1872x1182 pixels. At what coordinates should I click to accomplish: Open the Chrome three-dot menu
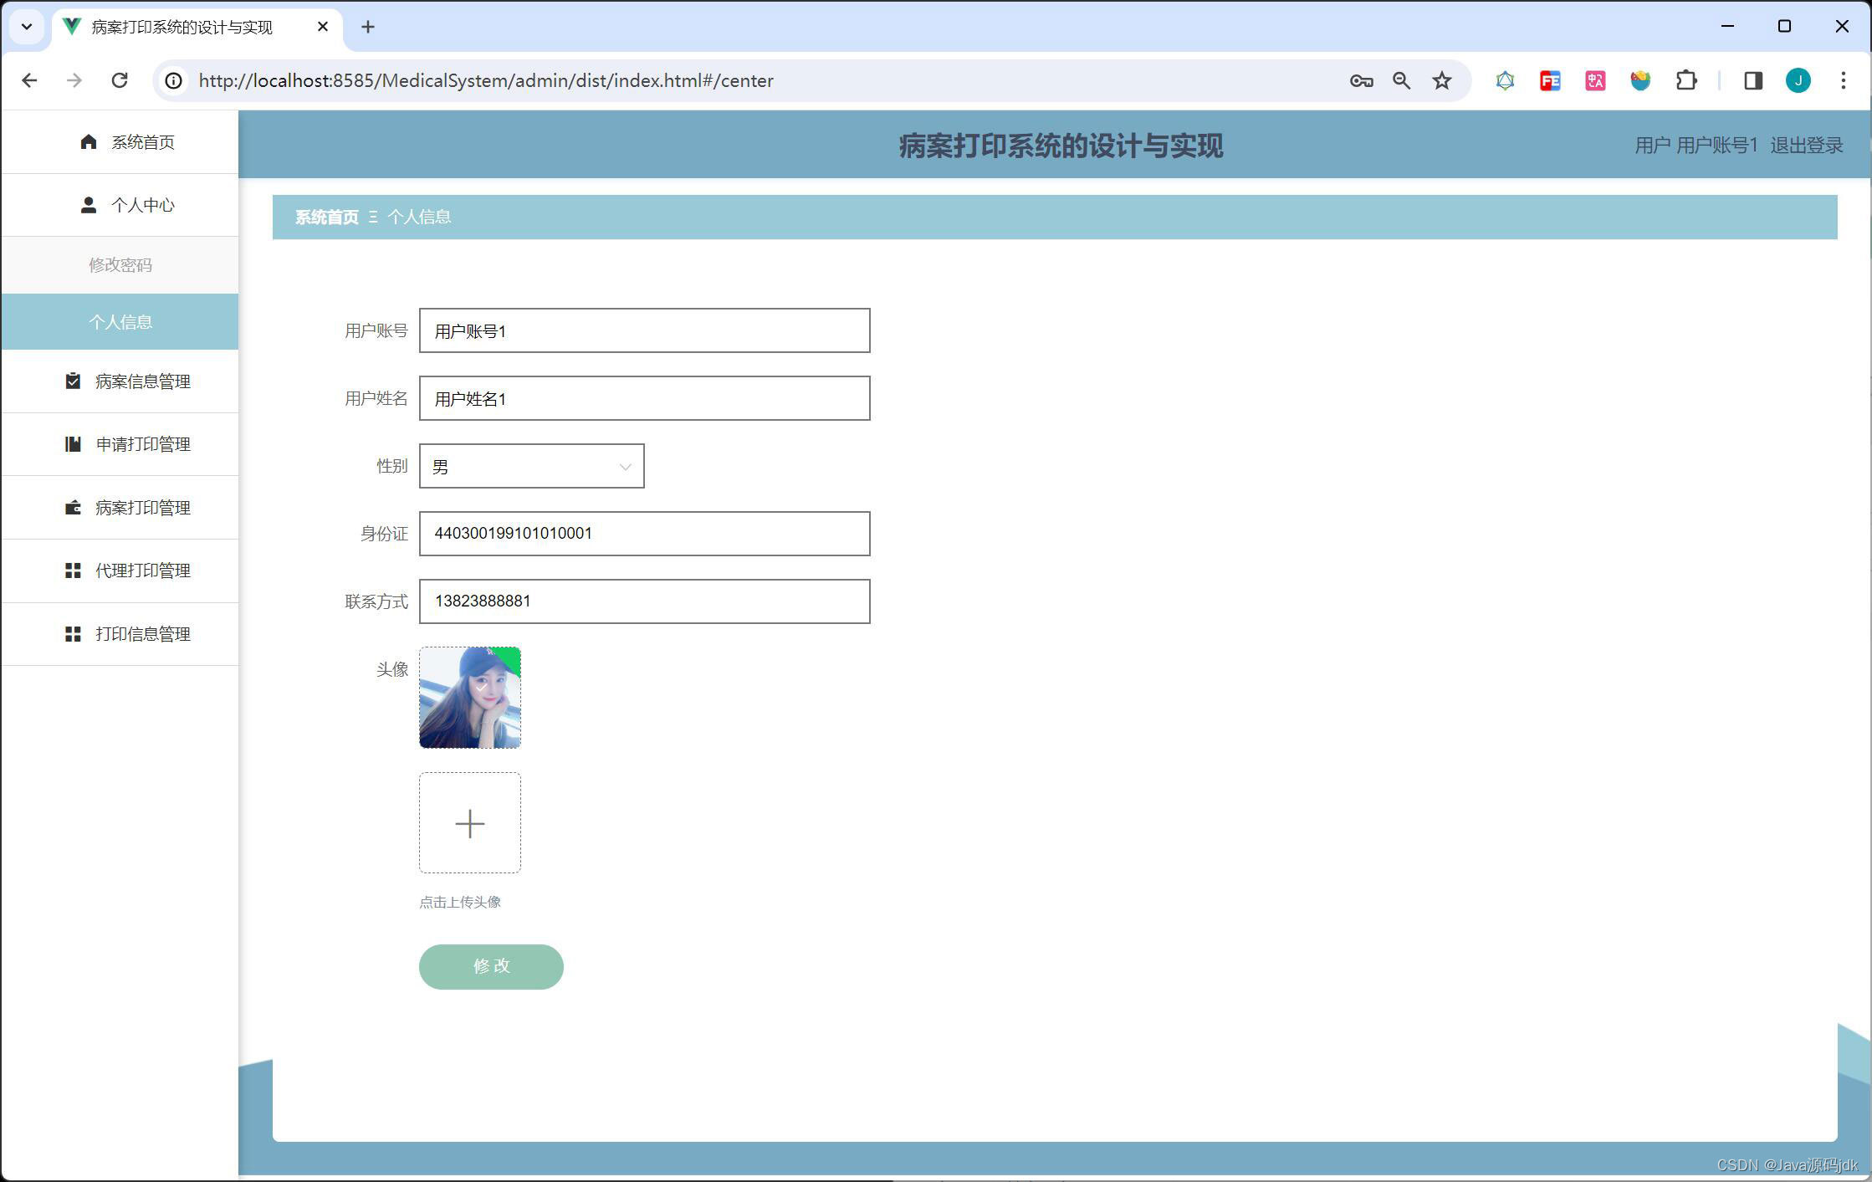pos(1843,80)
